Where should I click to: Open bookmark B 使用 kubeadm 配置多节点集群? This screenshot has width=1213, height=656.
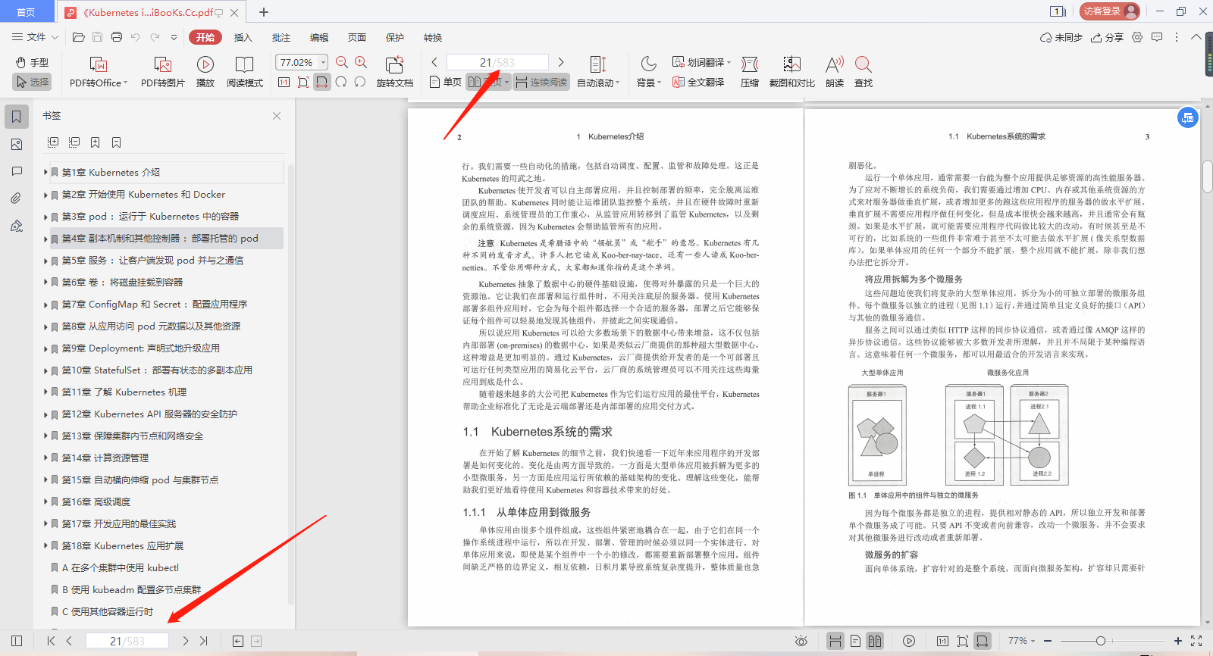click(132, 590)
